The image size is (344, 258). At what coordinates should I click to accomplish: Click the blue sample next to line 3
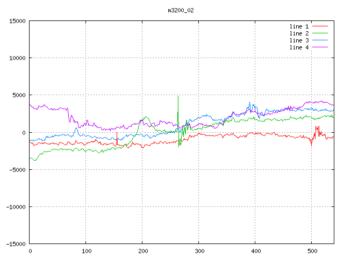pyautogui.click(x=320, y=40)
